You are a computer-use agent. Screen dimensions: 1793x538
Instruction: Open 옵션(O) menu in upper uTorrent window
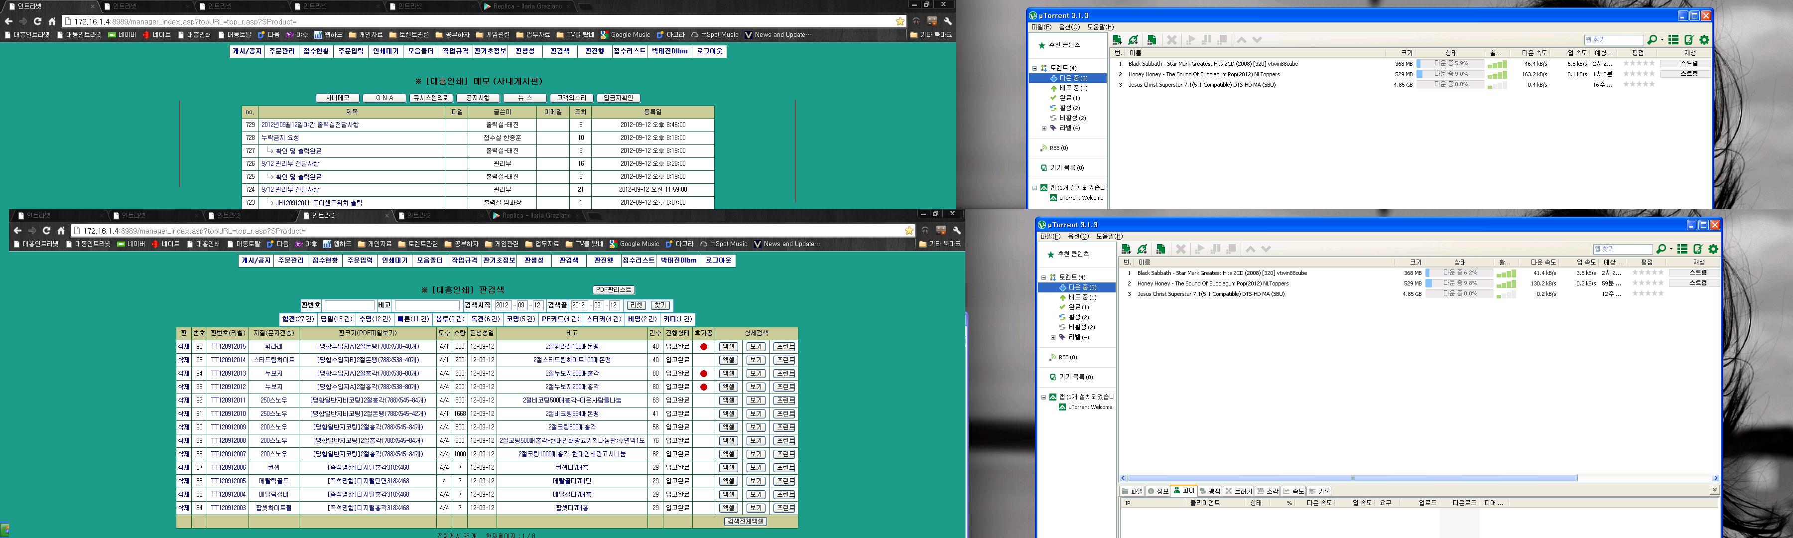pos(1068,27)
